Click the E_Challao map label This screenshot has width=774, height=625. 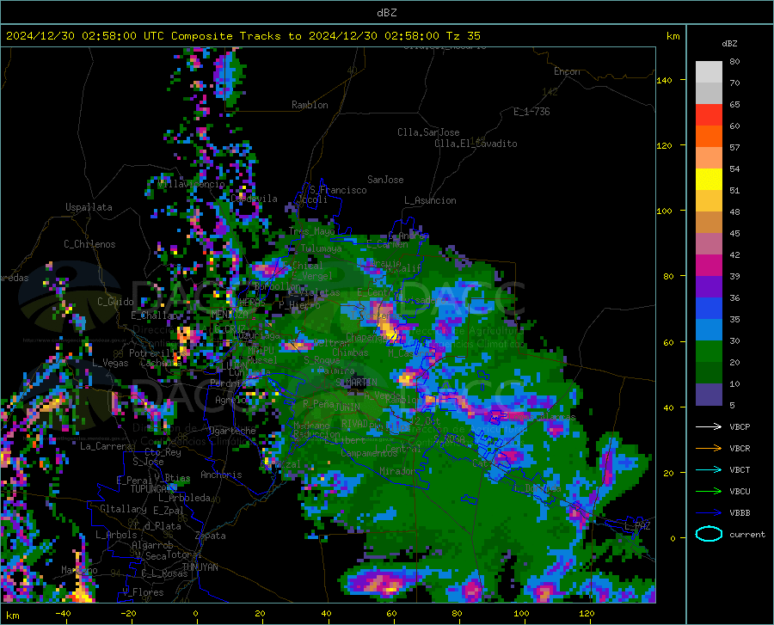pos(155,316)
